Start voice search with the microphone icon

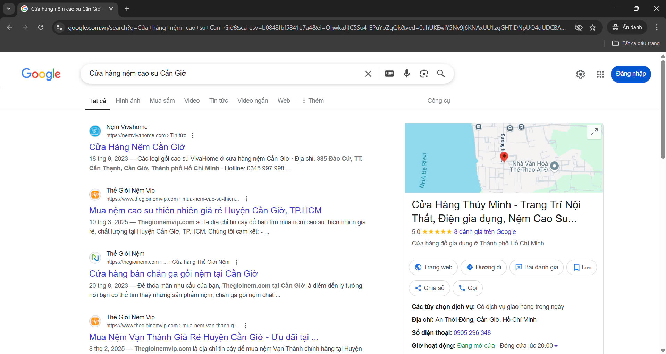click(x=407, y=74)
